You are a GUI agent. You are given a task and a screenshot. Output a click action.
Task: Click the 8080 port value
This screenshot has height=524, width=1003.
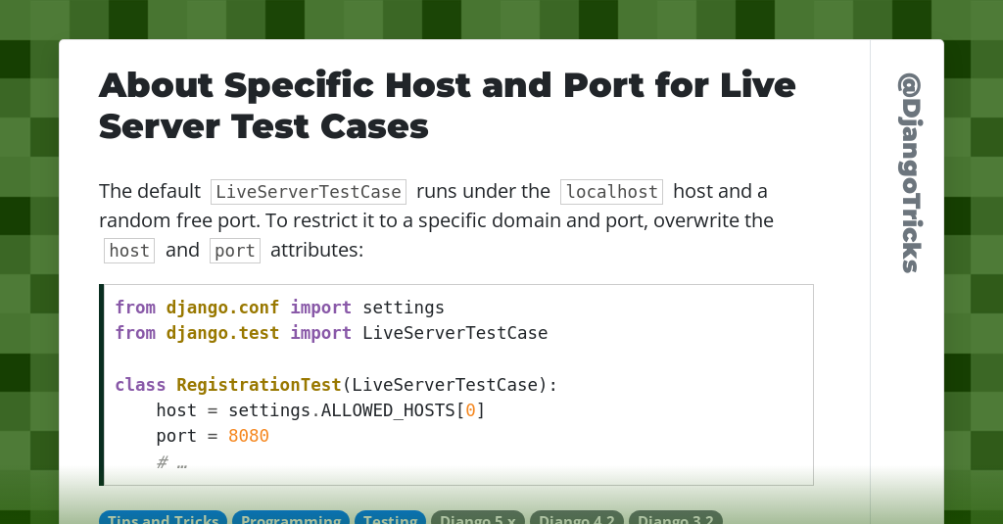point(249,436)
